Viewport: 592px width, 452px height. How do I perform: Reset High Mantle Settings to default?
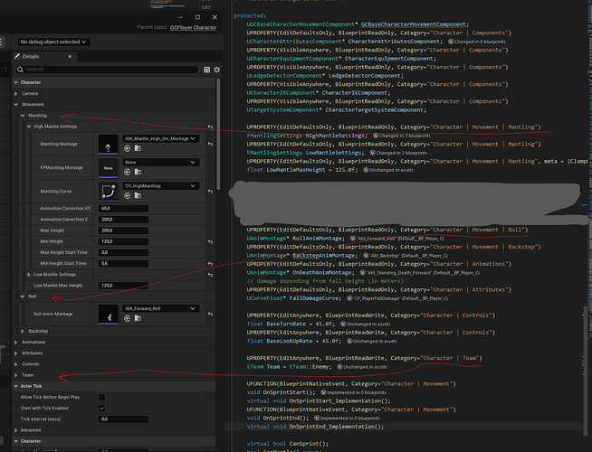[210, 127]
